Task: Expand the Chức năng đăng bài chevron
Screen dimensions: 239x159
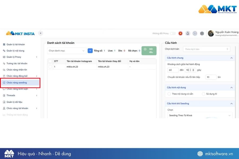Action: (37, 76)
